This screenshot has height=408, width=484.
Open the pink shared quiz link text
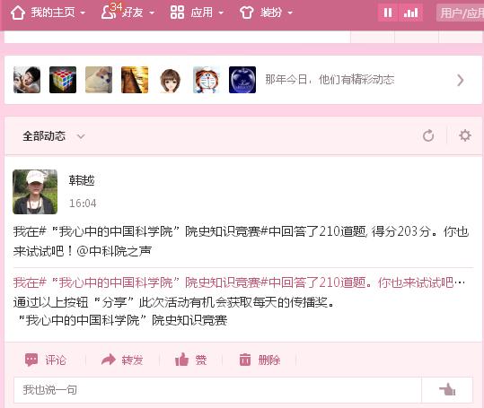[239, 282]
